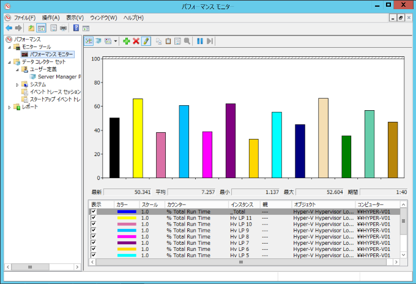Click the blue Back arrow icon

(9, 28)
